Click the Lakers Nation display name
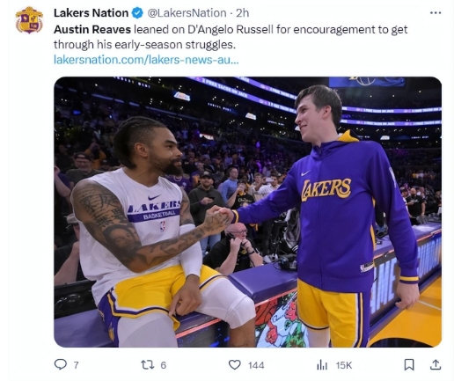 pyautogui.click(x=91, y=13)
